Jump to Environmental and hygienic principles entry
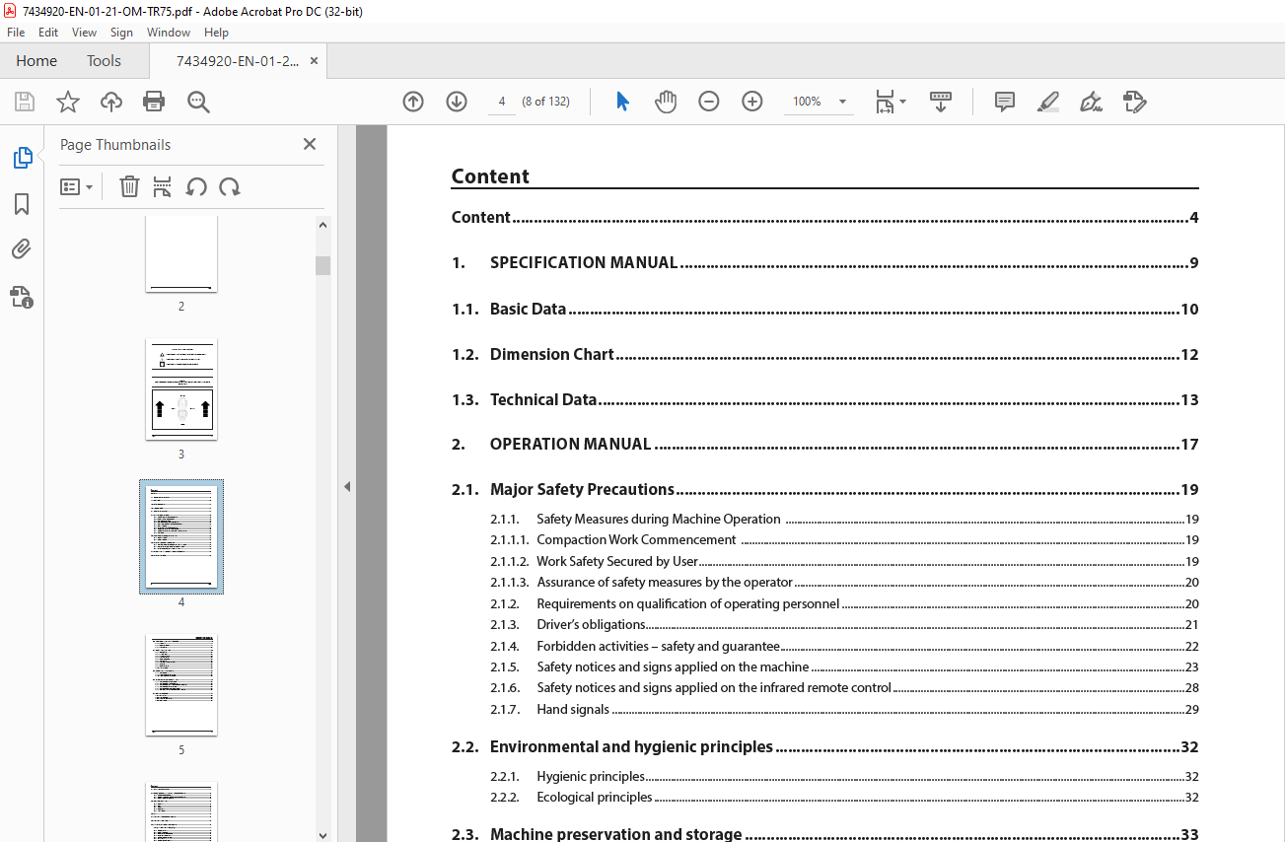The width and height of the screenshot is (1285, 842). click(824, 747)
